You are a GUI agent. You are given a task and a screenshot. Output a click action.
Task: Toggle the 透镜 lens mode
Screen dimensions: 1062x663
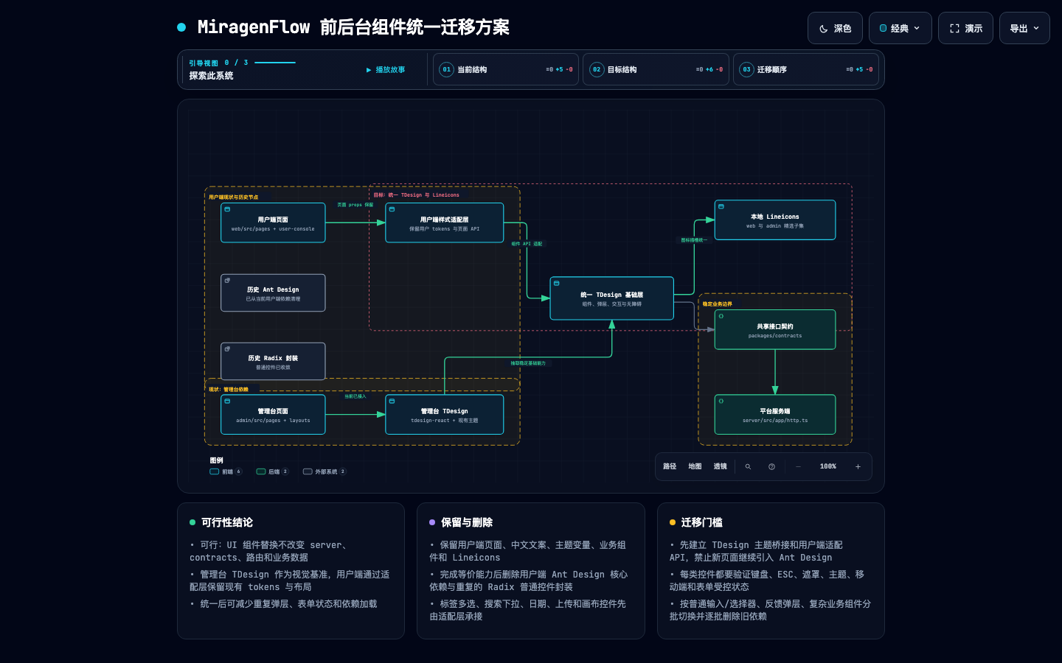pyautogui.click(x=720, y=466)
